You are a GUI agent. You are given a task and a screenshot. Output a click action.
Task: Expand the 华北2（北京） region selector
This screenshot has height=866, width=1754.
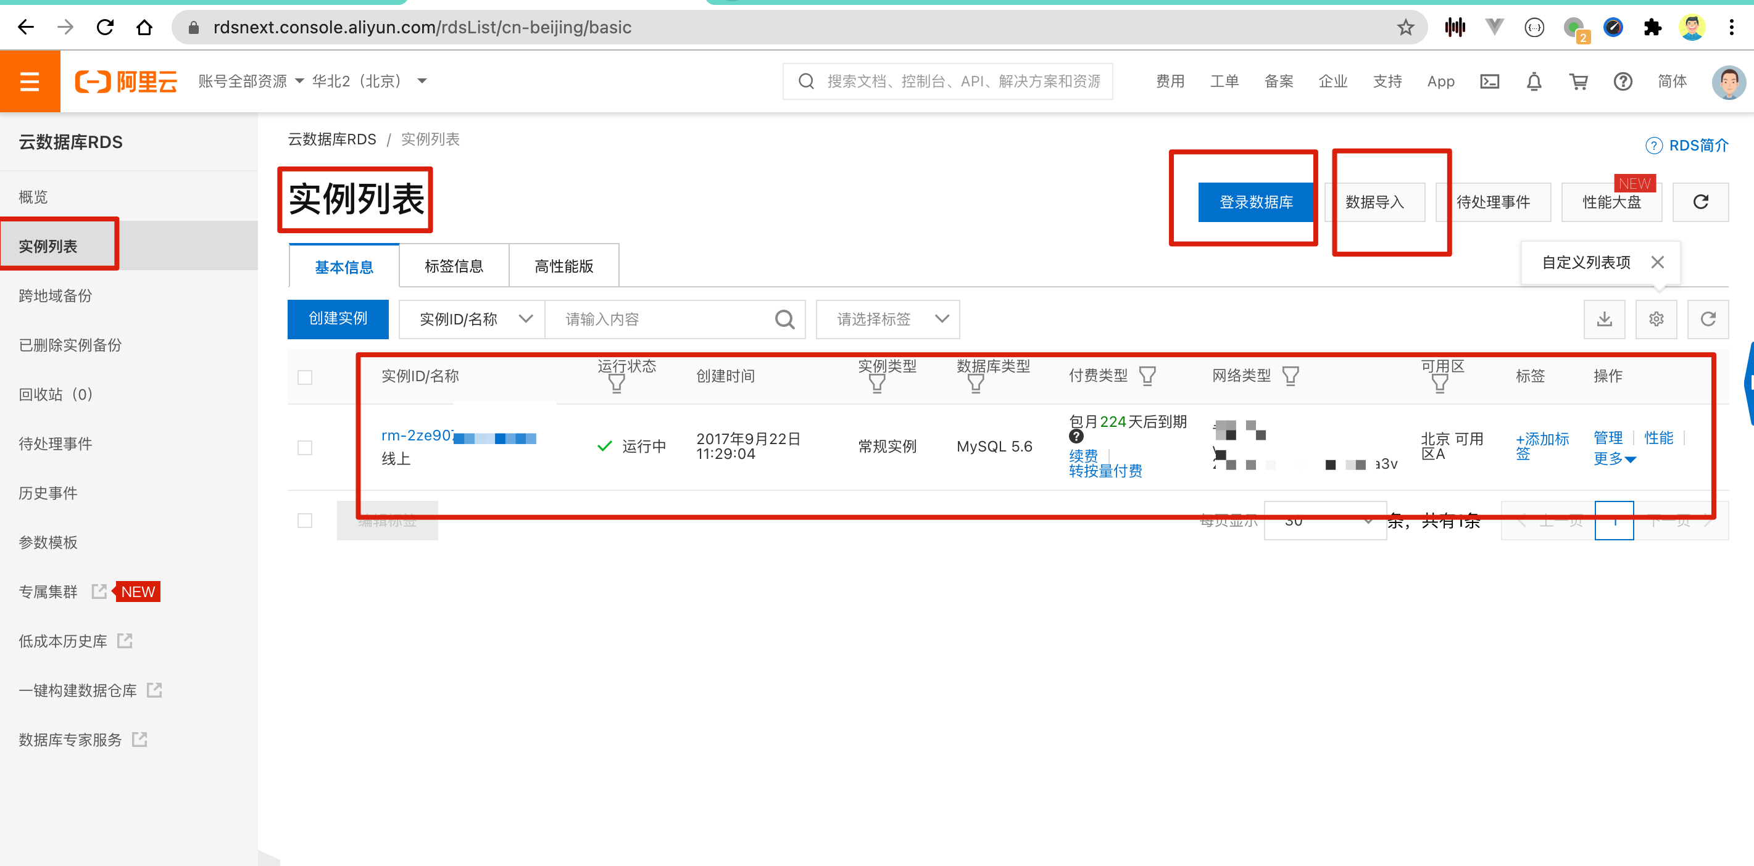(369, 81)
